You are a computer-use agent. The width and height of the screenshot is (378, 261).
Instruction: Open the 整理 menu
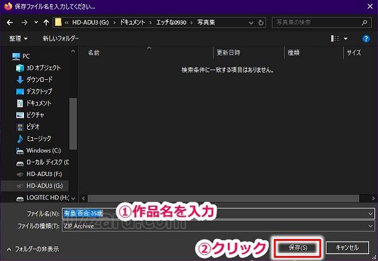[18, 38]
